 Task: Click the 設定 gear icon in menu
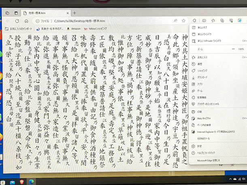tap(193, 146)
